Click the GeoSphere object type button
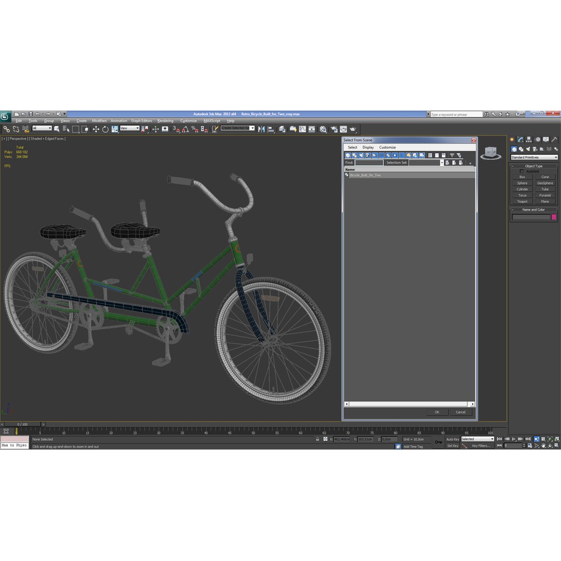The width and height of the screenshot is (561, 561). click(545, 183)
